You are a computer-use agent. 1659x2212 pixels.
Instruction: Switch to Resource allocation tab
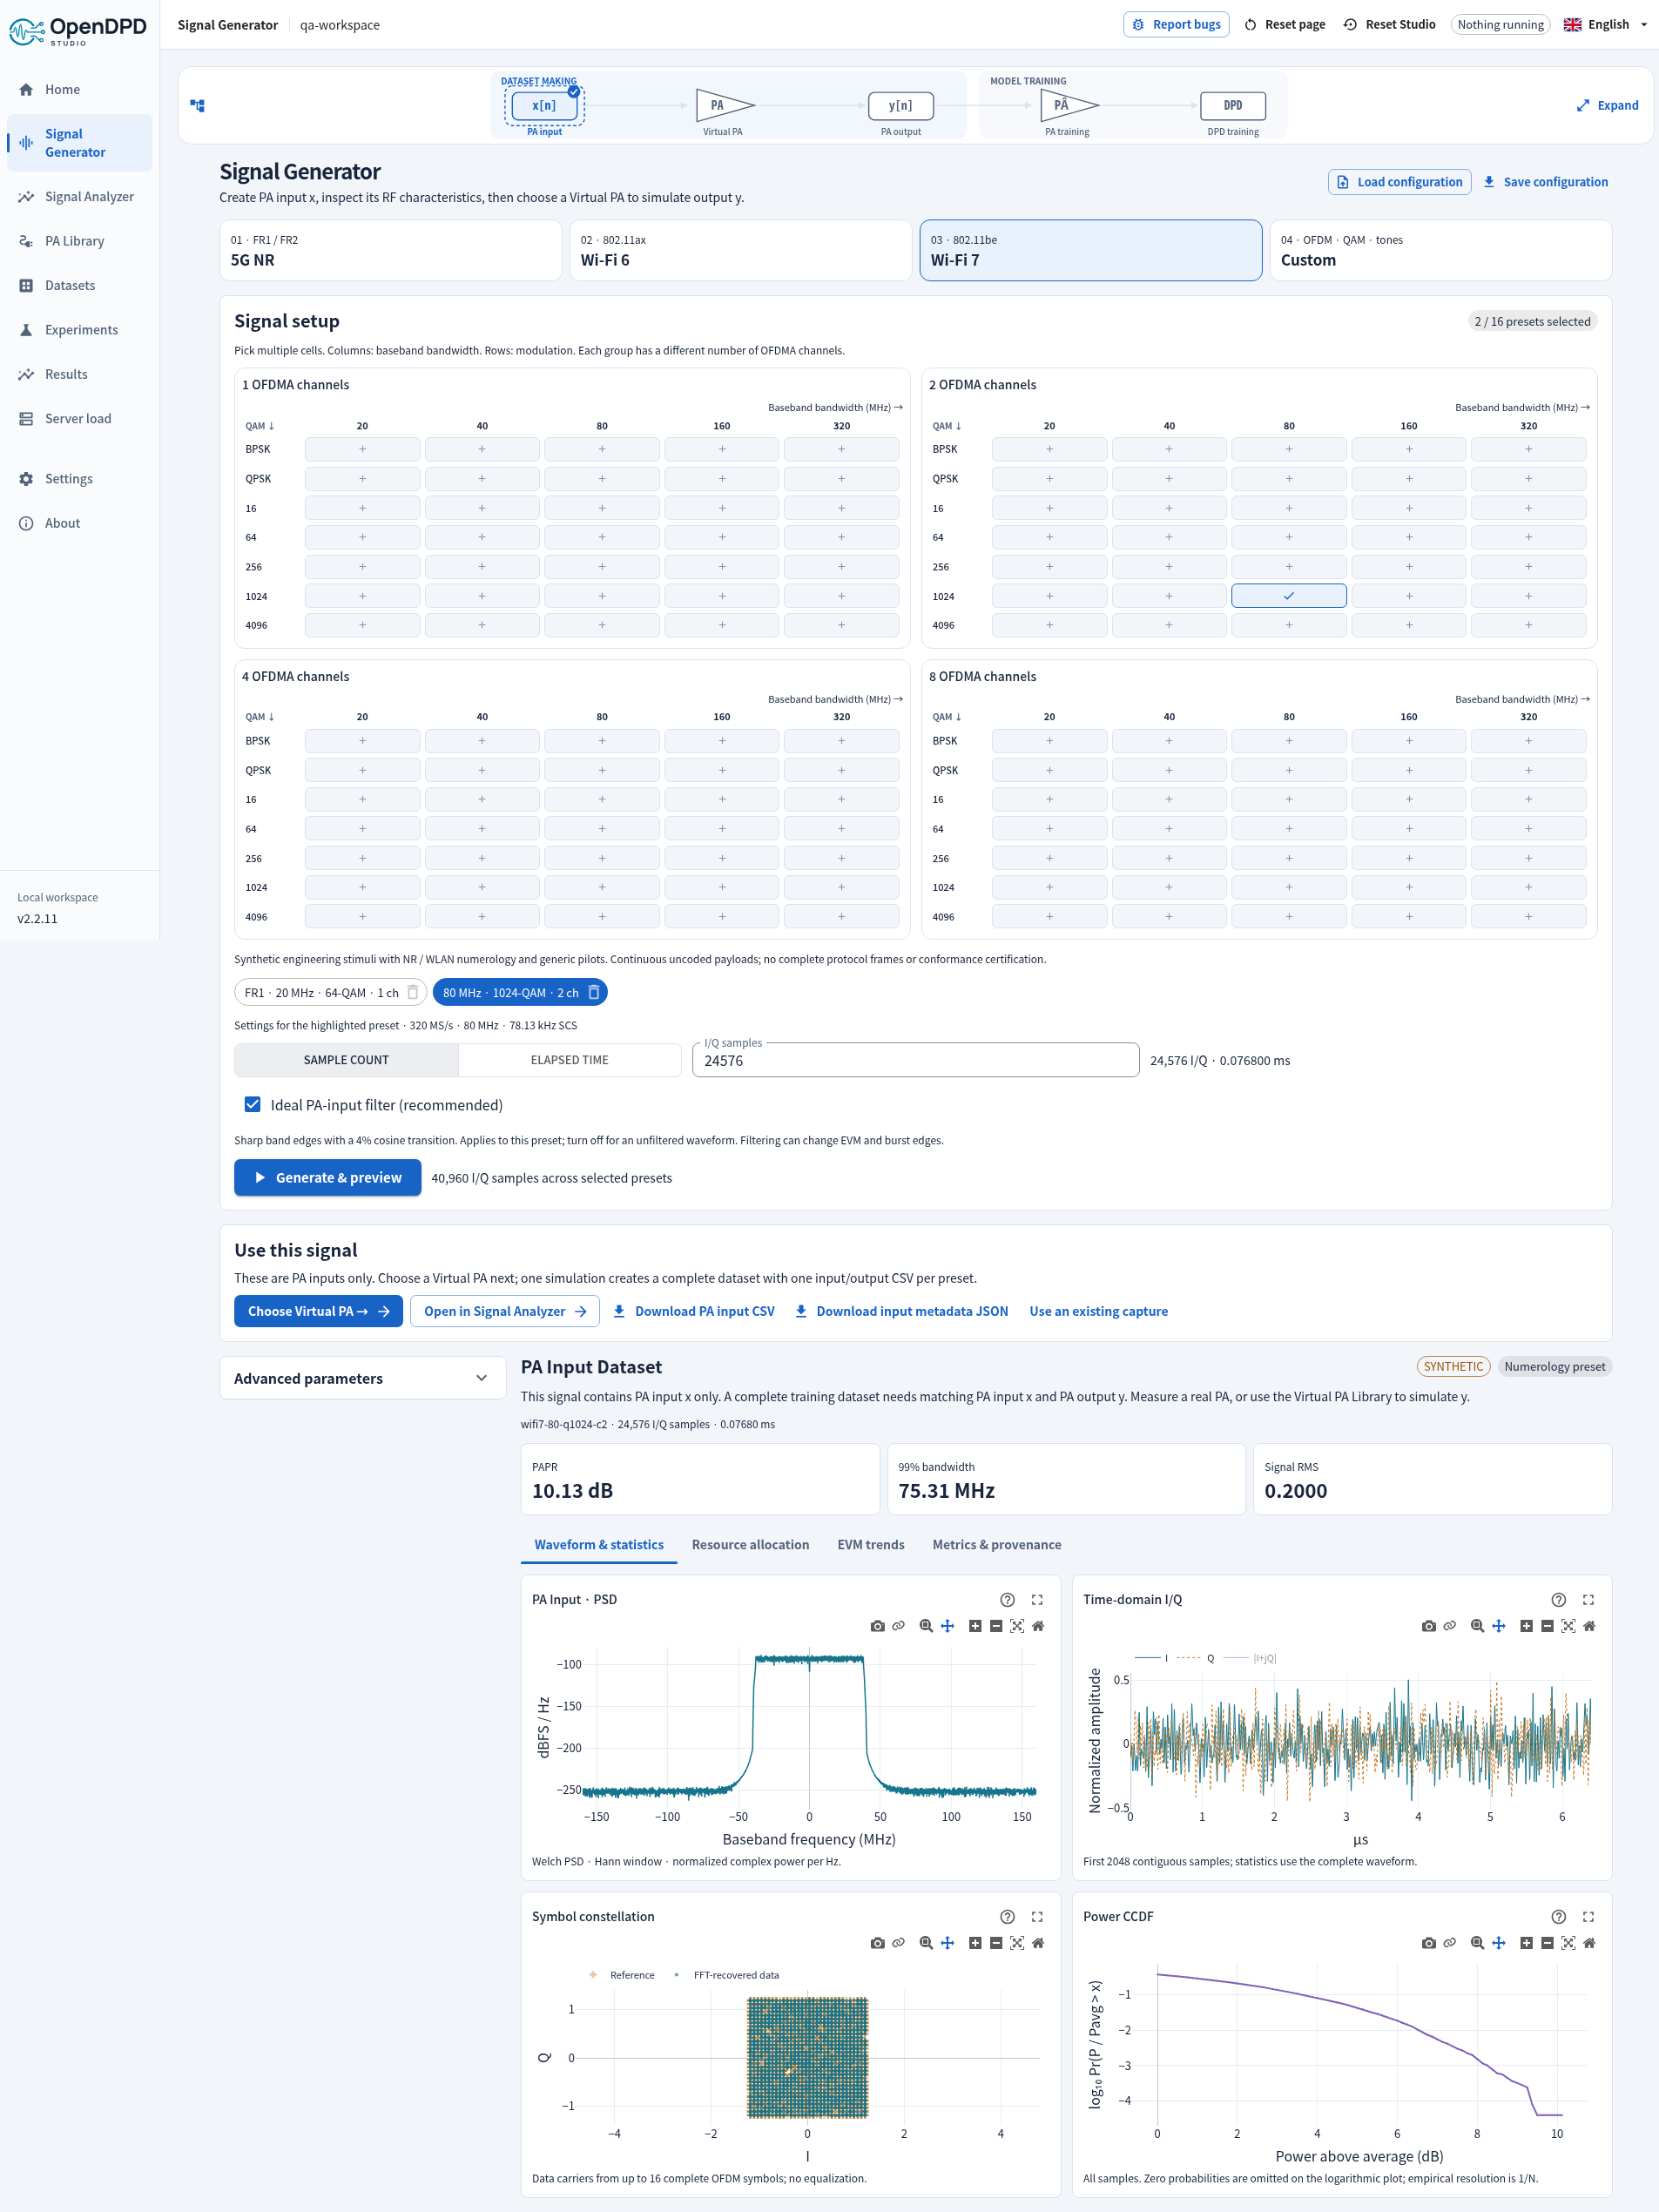point(750,1544)
